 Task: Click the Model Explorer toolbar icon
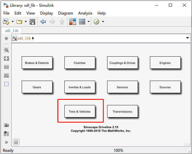coord(82,22)
